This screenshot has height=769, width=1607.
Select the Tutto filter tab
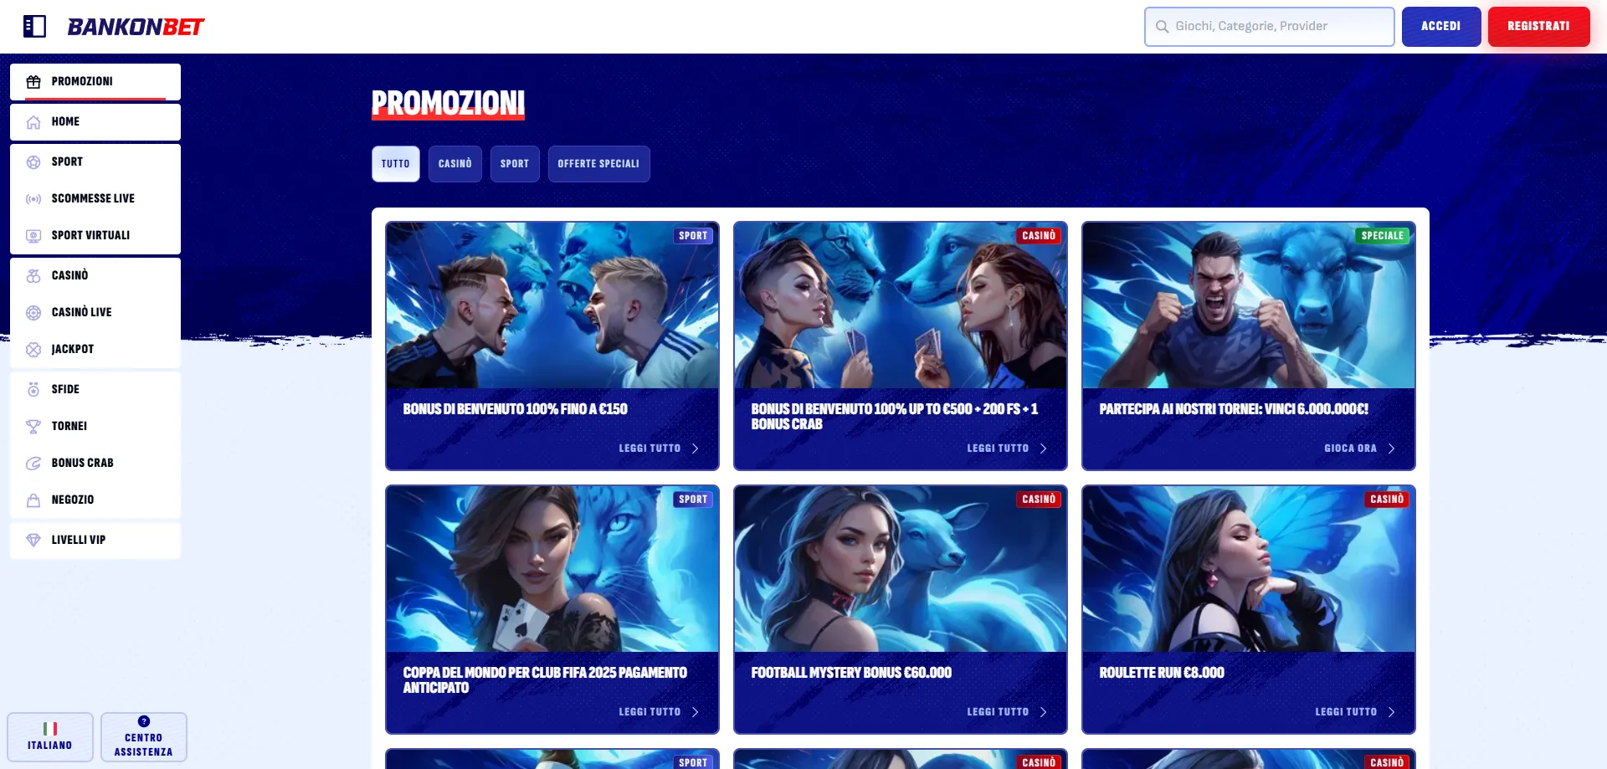(x=396, y=164)
